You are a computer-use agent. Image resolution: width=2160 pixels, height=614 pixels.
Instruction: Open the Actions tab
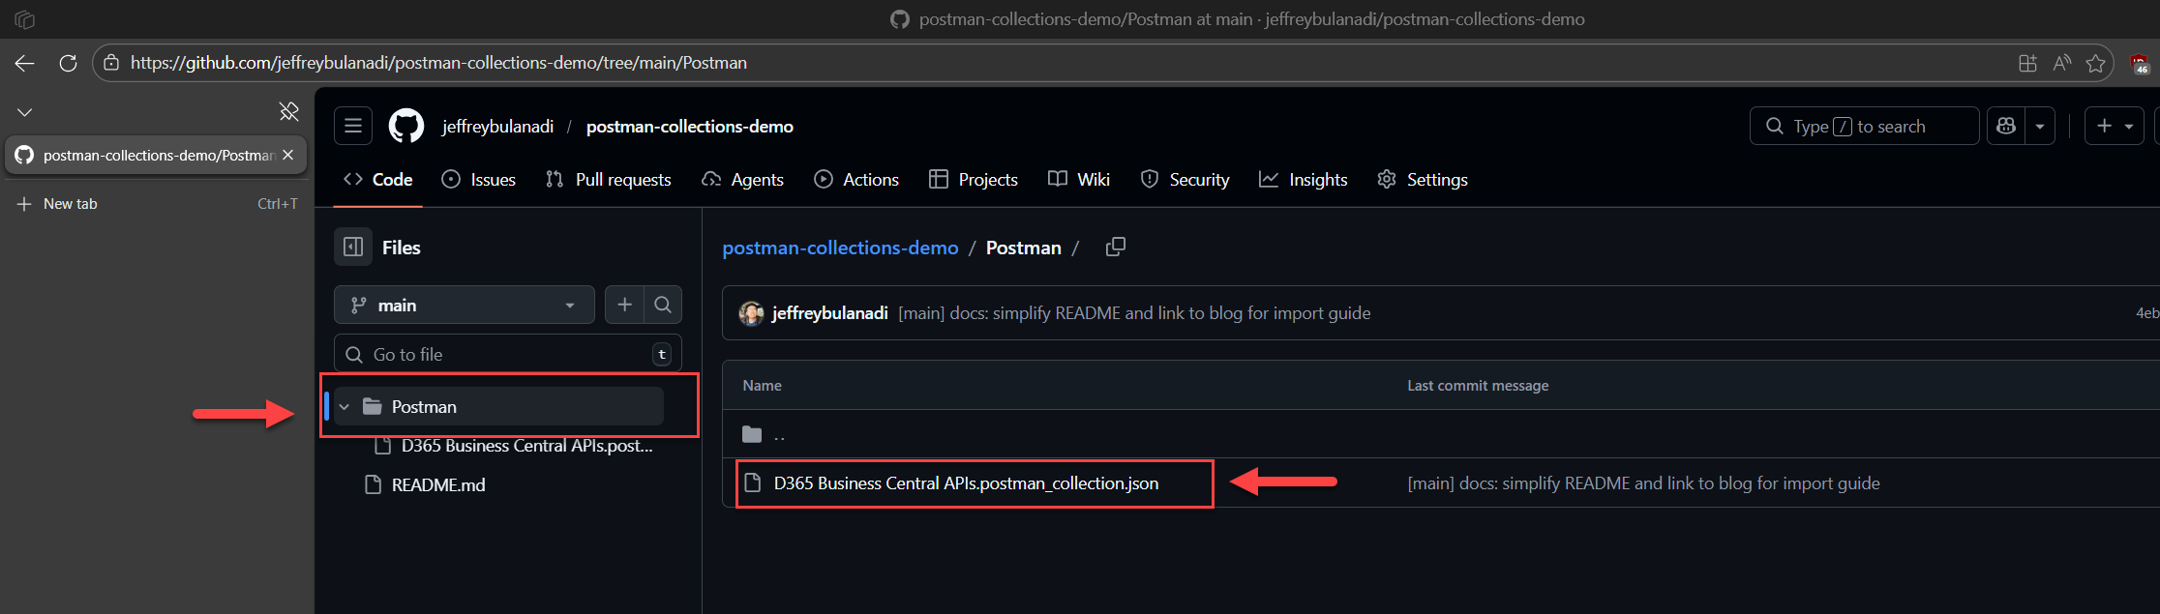point(856,180)
